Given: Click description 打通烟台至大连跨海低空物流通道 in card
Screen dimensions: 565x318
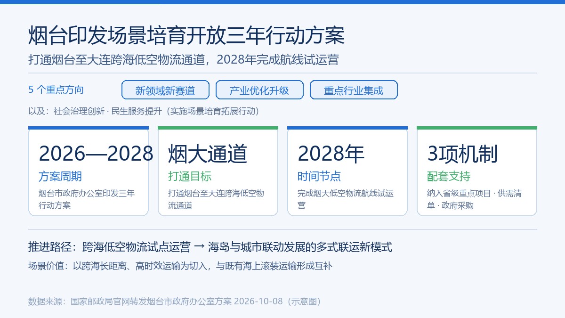Looking at the screenshot, I should pyautogui.click(x=216, y=199).
